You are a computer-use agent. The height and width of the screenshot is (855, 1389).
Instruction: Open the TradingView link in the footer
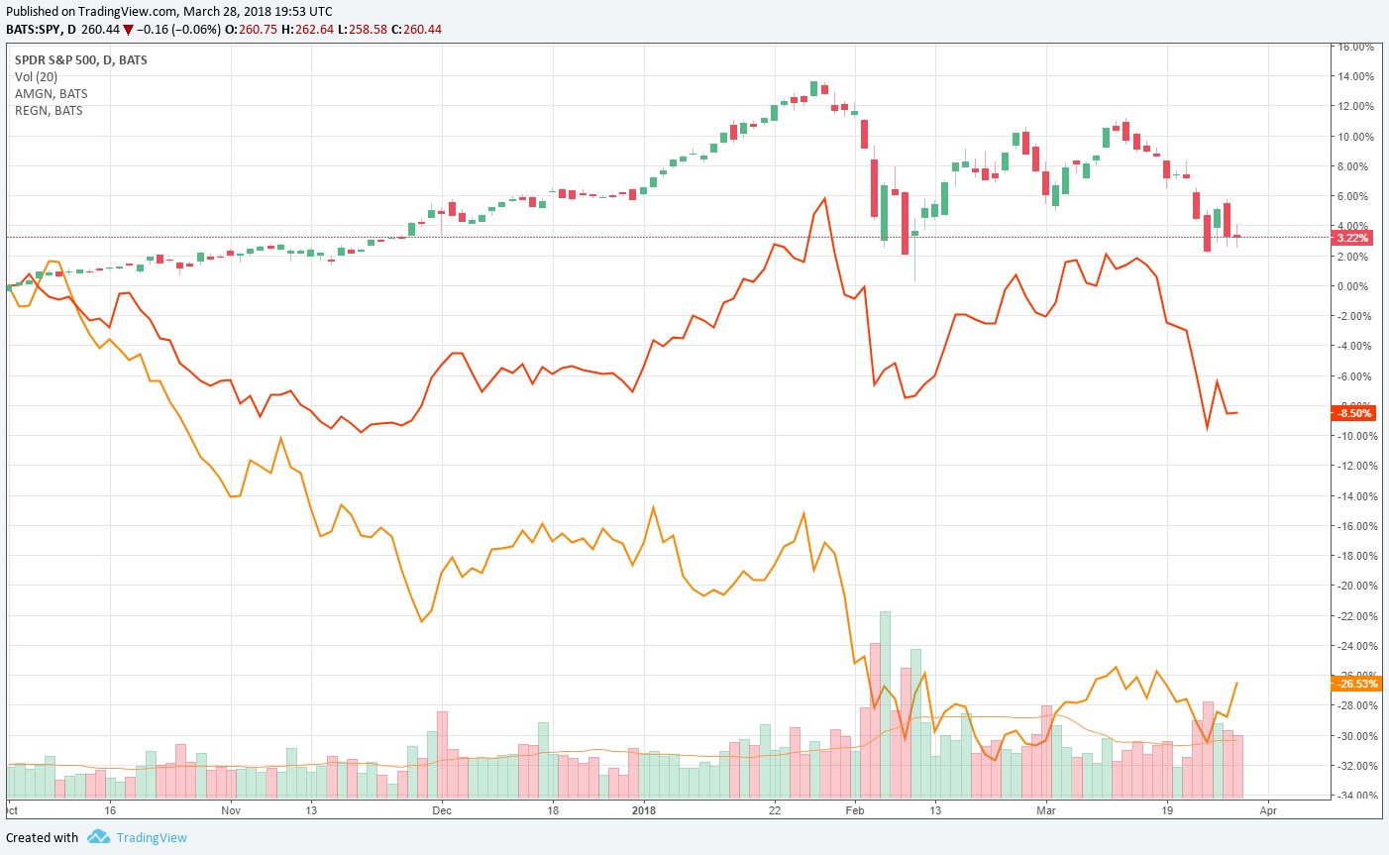[152, 838]
